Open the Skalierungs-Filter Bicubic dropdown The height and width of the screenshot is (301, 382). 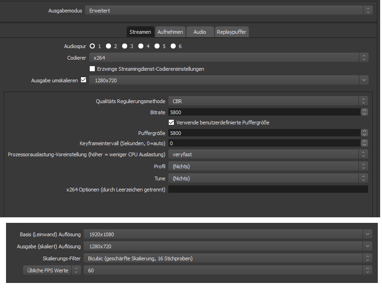pyautogui.click(x=228, y=258)
